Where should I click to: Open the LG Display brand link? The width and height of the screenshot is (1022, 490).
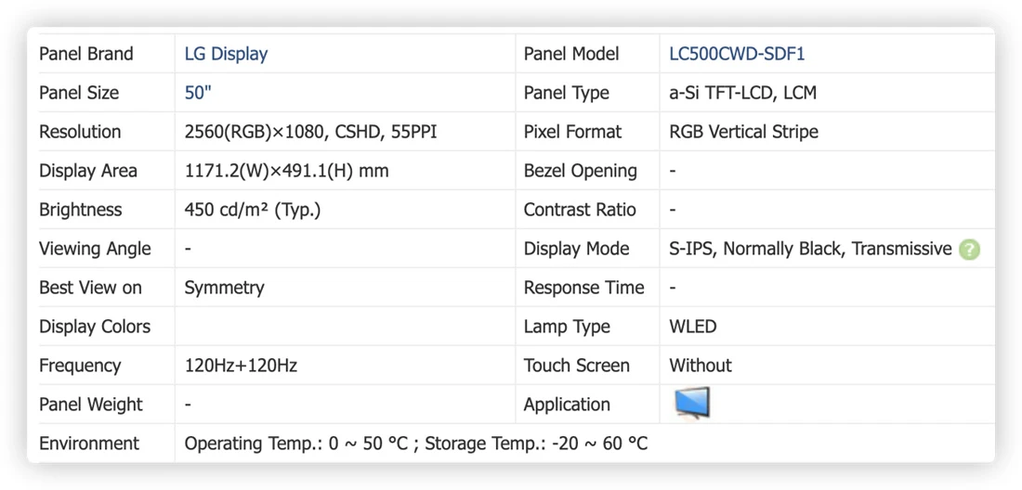tap(226, 53)
